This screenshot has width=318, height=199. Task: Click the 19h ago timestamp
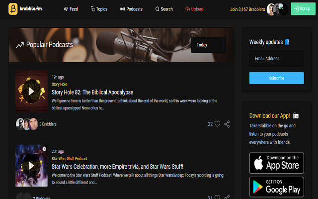58,77
